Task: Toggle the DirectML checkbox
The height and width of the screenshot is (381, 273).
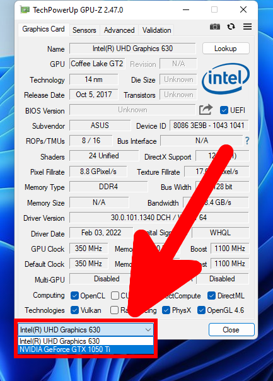Action: 211,296
